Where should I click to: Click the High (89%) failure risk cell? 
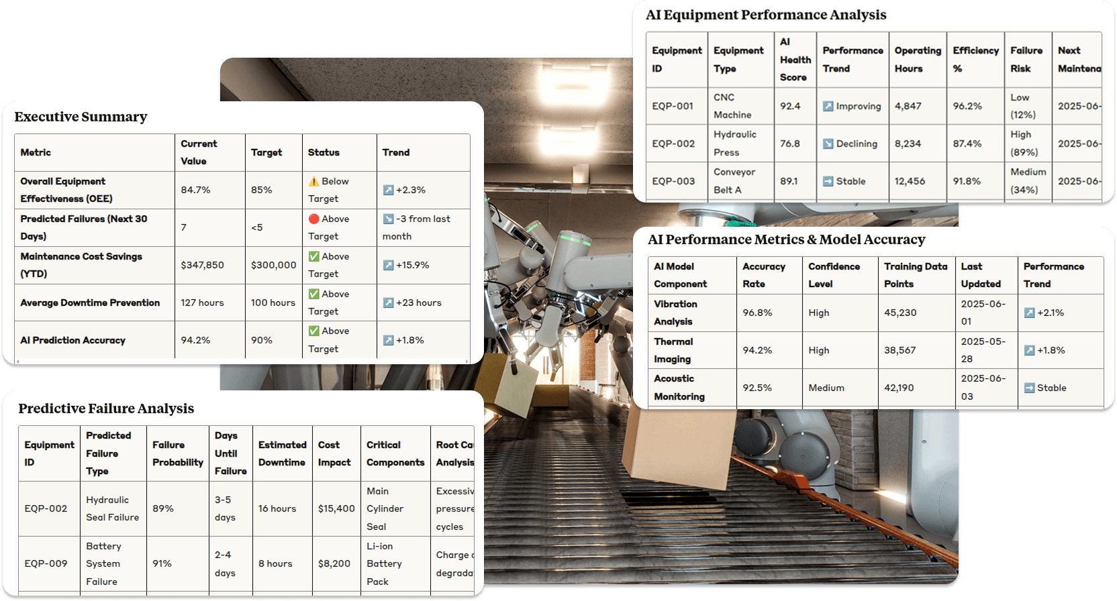click(1024, 144)
